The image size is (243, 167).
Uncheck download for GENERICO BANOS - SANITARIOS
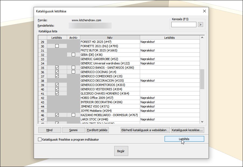[57, 68]
